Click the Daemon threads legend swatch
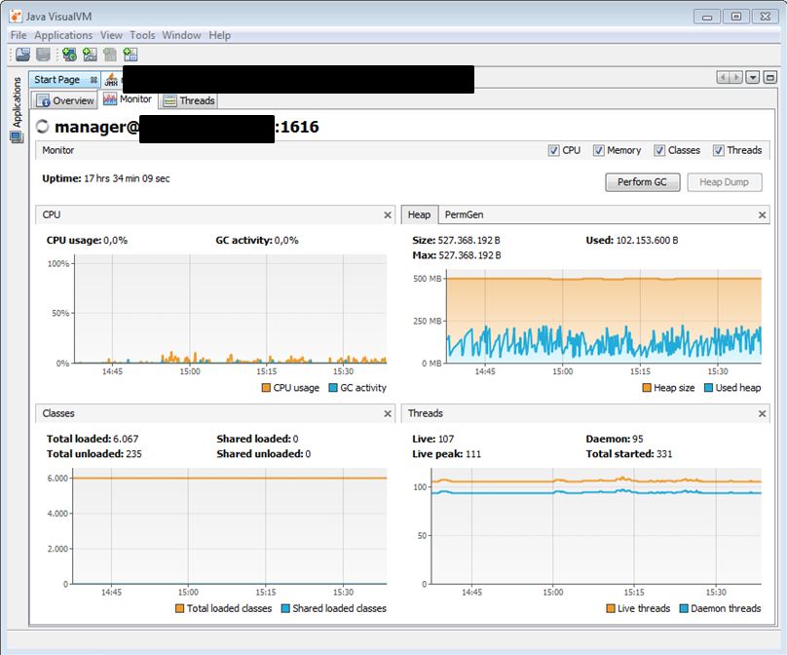The width and height of the screenshot is (787, 655). [x=684, y=609]
